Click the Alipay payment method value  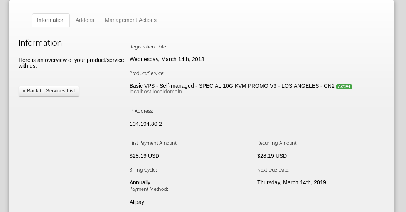(x=137, y=202)
